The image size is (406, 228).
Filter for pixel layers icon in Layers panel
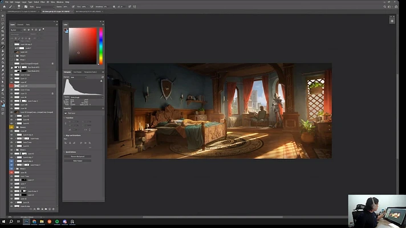pyautogui.click(x=25, y=30)
